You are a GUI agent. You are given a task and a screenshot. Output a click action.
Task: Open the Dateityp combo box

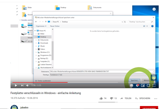tap(102, 75)
